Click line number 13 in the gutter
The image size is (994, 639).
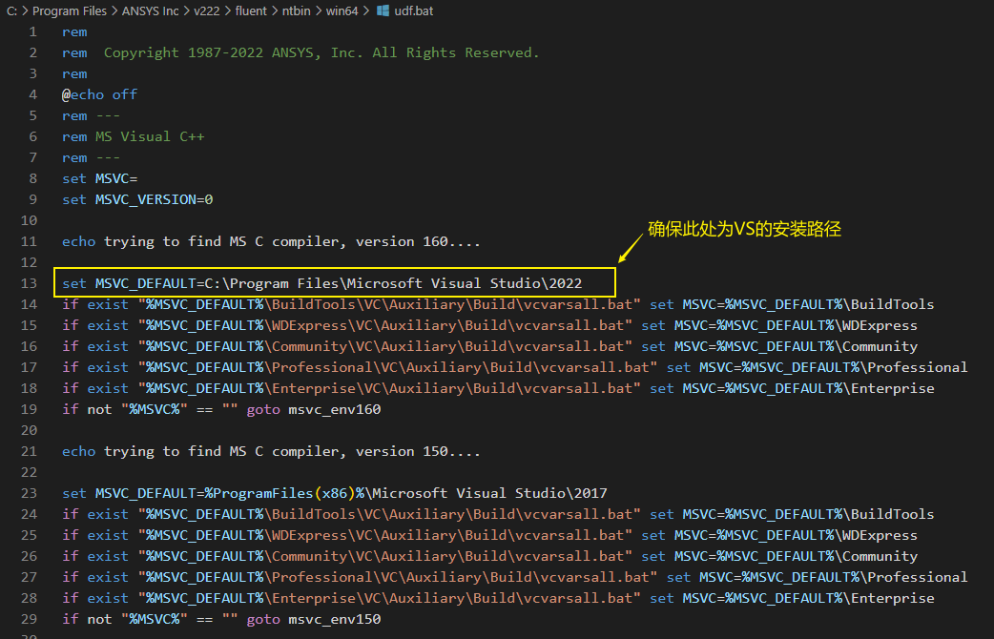pos(30,283)
